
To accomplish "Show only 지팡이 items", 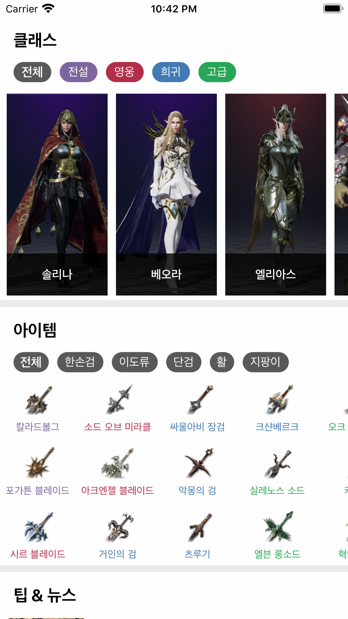I will [x=266, y=362].
